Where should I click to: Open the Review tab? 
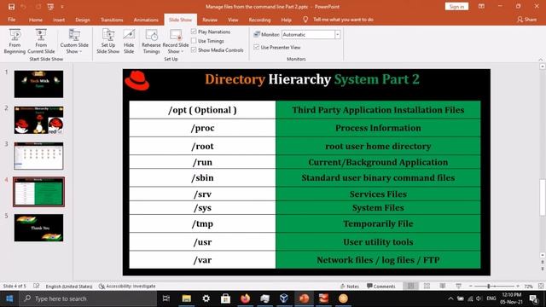point(210,20)
